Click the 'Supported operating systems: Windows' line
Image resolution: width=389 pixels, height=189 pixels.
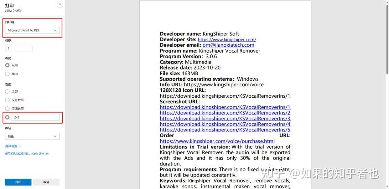(x=209, y=79)
